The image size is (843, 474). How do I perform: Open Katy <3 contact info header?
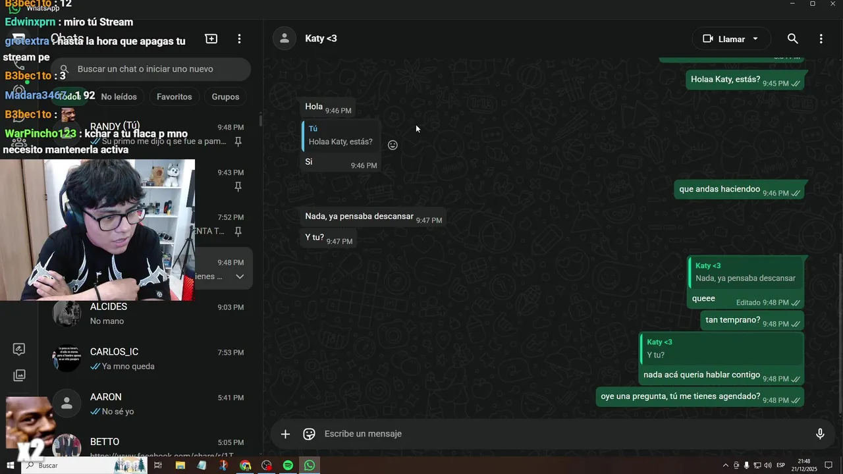tap(321, 39)
